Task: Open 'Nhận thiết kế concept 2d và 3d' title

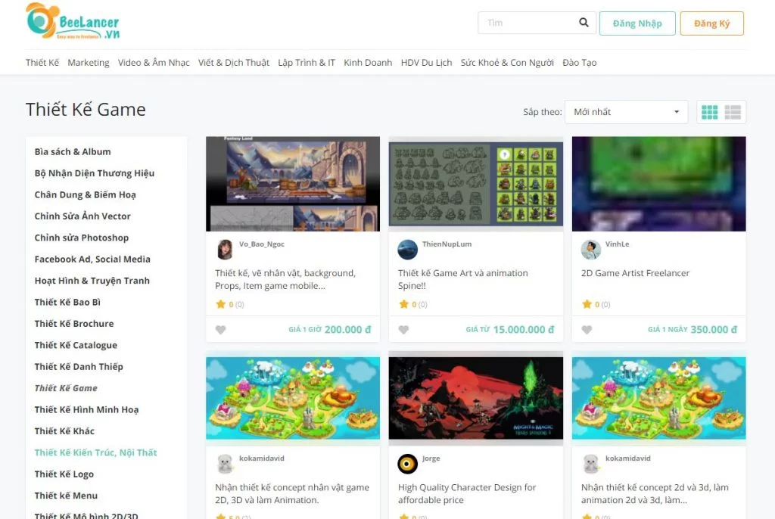Action: 655,494
